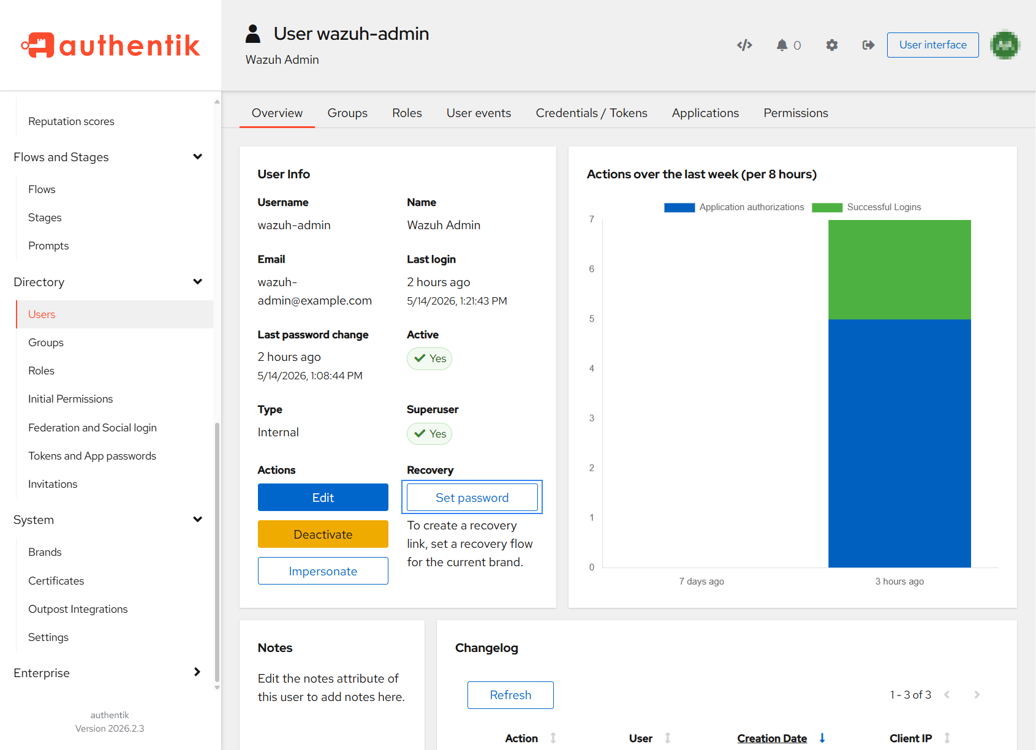The height and width of the screenshot is (750, 1036).
Task: Switch to the Groups tab
Action: pos(347,113)
